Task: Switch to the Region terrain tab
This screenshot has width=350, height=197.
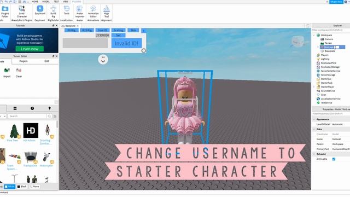Action: click(24, 61)
